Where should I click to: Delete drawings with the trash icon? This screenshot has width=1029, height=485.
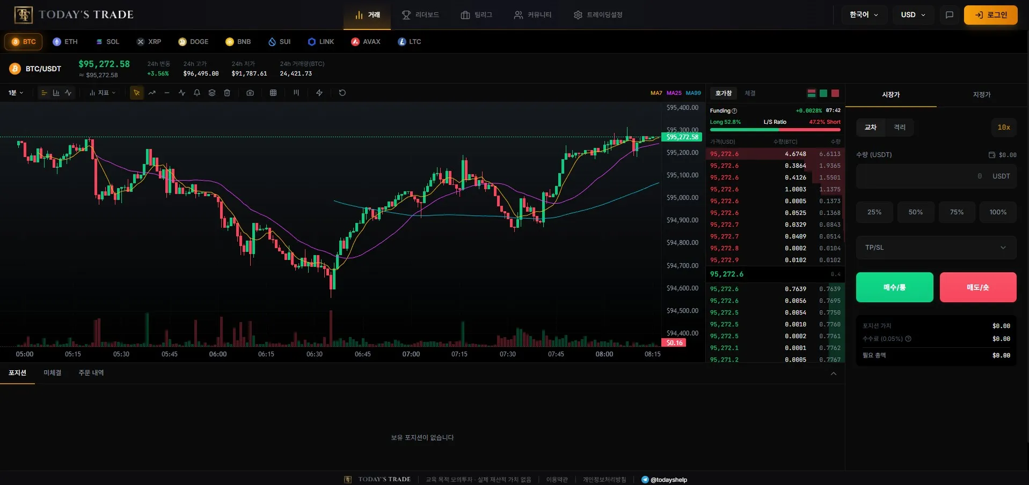click(x=227, y=93)
